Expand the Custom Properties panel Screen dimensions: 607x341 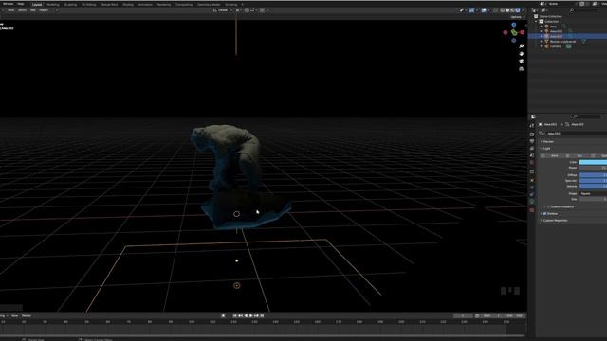pyautogui.click(x=555, y=221)
